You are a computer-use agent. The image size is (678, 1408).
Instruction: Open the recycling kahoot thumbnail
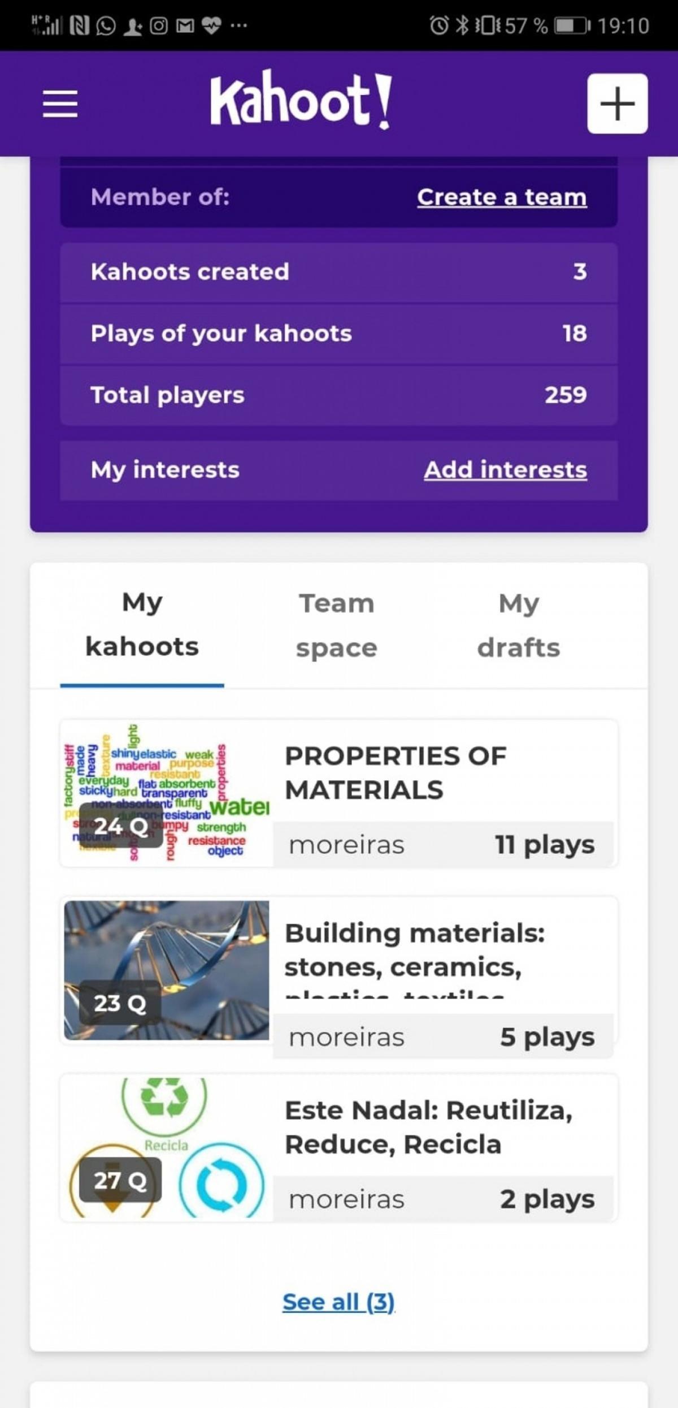pyautogui.click(x=166, y=1148)
